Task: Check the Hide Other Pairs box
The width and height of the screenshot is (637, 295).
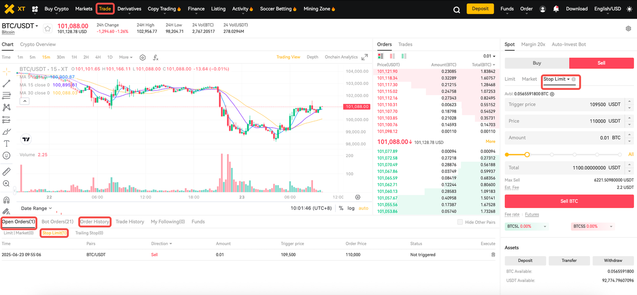Action: click(x=460, y=222)
